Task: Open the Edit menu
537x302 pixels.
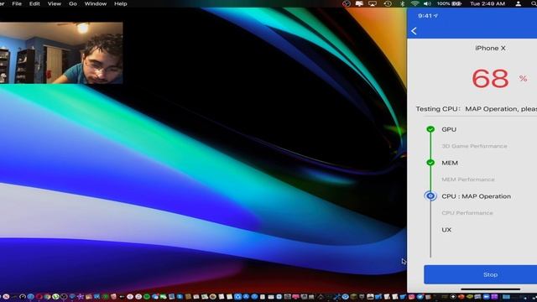Action: coord(34,3)
